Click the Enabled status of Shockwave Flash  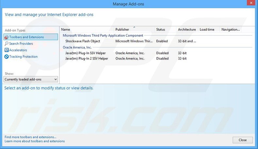(162, 41)
